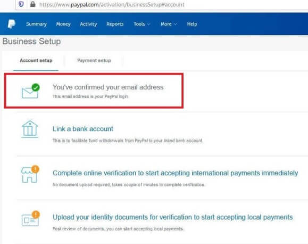Expand the Tools dropdown menu

click(142, 24)
